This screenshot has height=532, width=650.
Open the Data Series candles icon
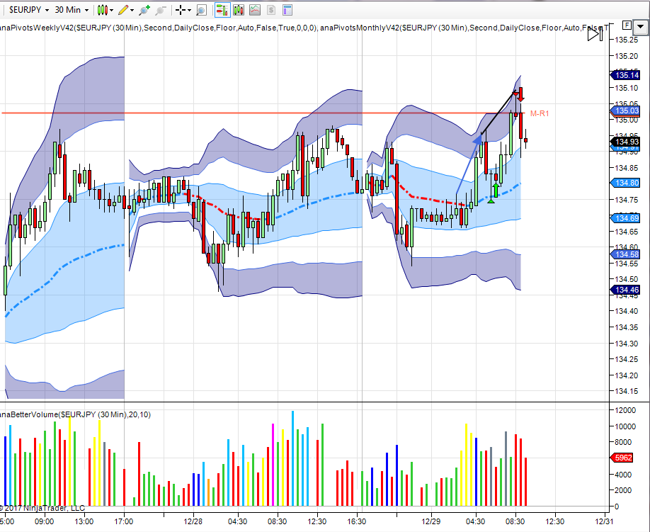click(x=239, y=10)
